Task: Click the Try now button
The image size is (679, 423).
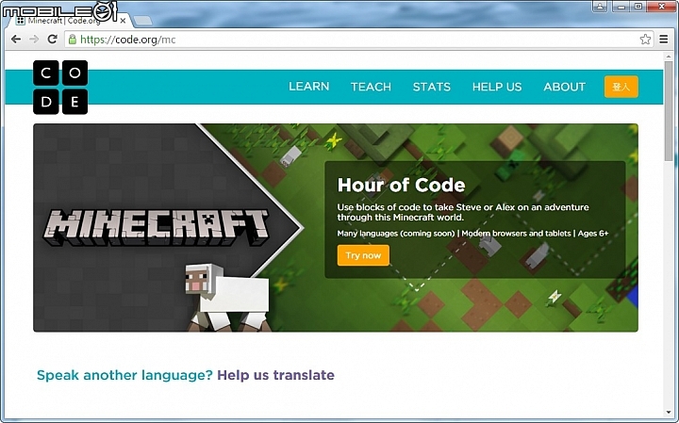Action: click(363, 255)
